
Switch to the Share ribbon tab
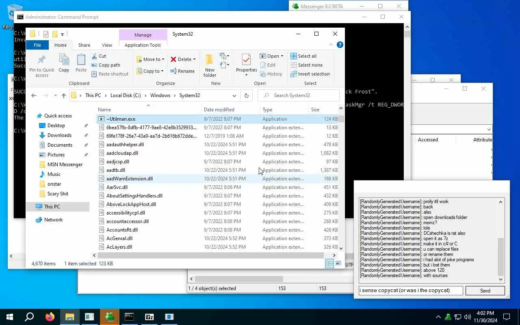tap(84, 45)
